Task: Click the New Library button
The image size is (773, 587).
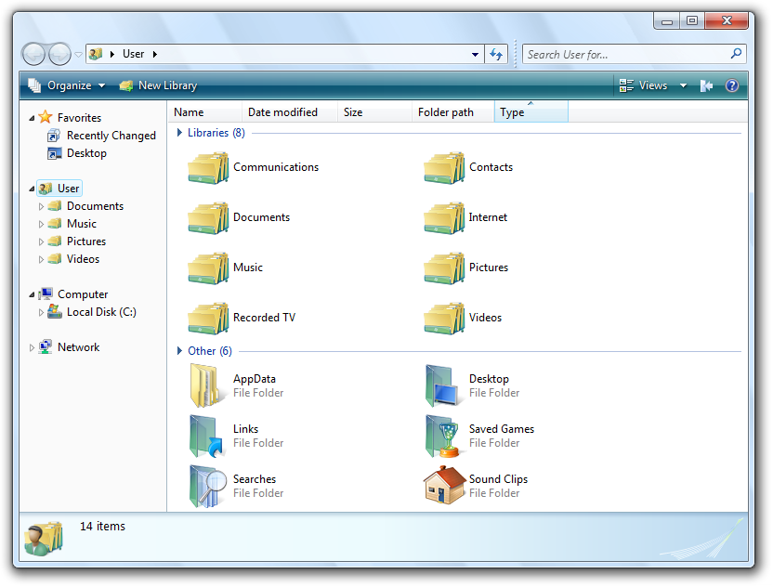Action: pos(158,85)
